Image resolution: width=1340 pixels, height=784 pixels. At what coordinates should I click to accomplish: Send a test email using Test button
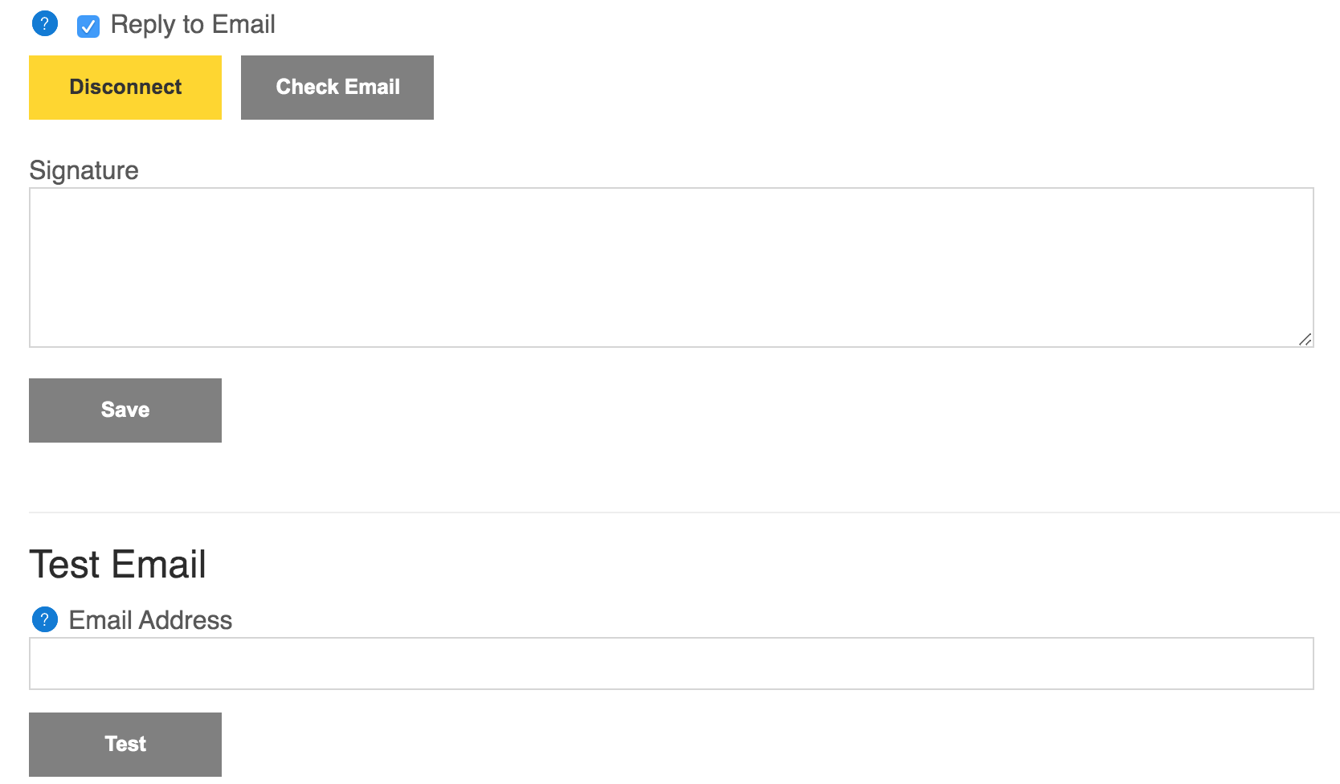tap(125, 745)
